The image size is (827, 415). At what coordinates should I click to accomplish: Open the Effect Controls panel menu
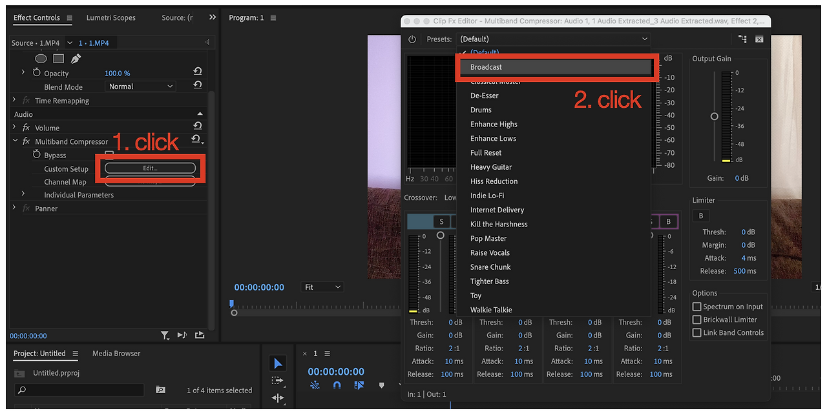70,18
